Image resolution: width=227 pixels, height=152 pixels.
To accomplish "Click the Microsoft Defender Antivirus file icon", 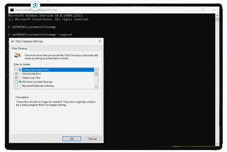I will click(x=20, y=86).
